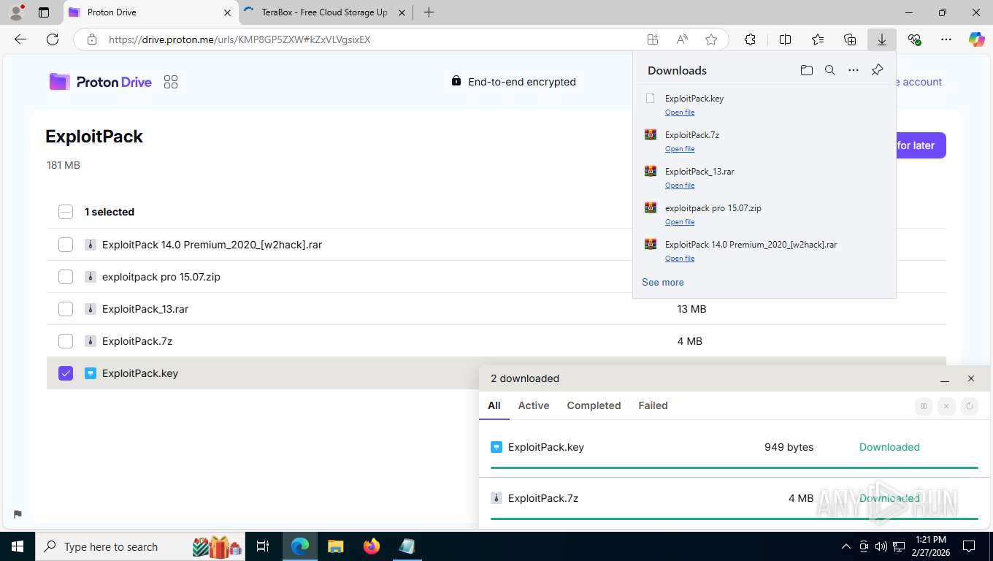Open the Extensions puzzle icon
Screen dimensions: 993x561
(x=750, y=39)
